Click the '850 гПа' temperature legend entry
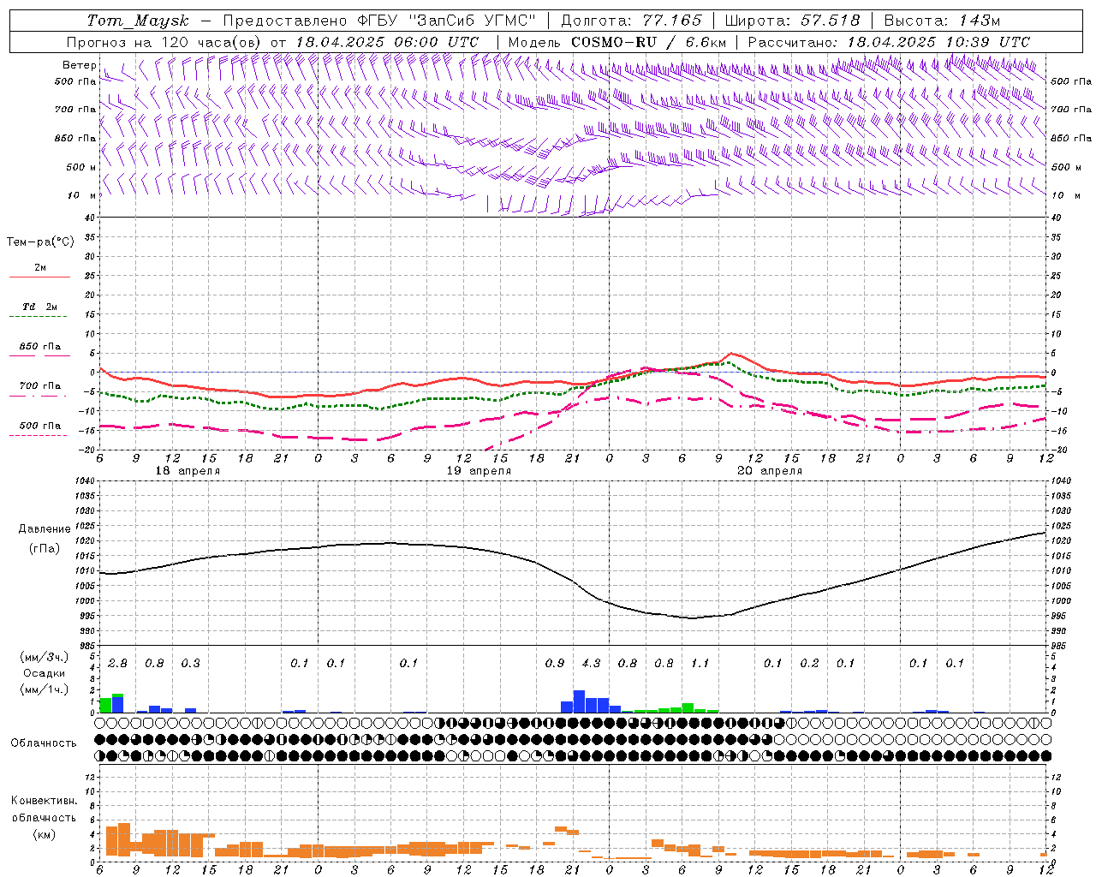 point(40,347)
